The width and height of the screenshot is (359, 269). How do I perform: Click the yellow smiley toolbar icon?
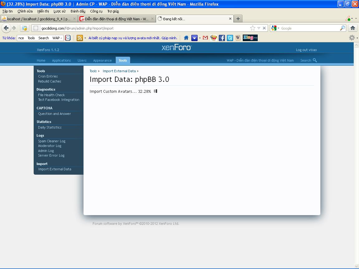pos(213,38)
